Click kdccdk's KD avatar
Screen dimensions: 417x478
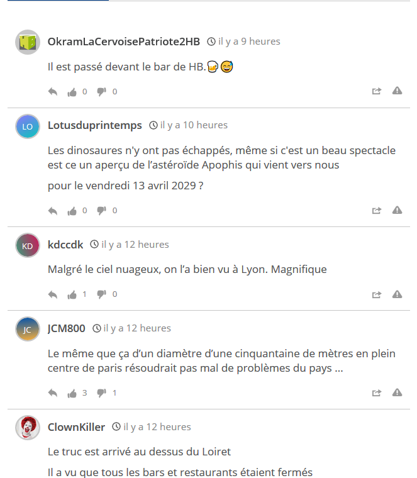pyautogui.click(x=28, y=246)
